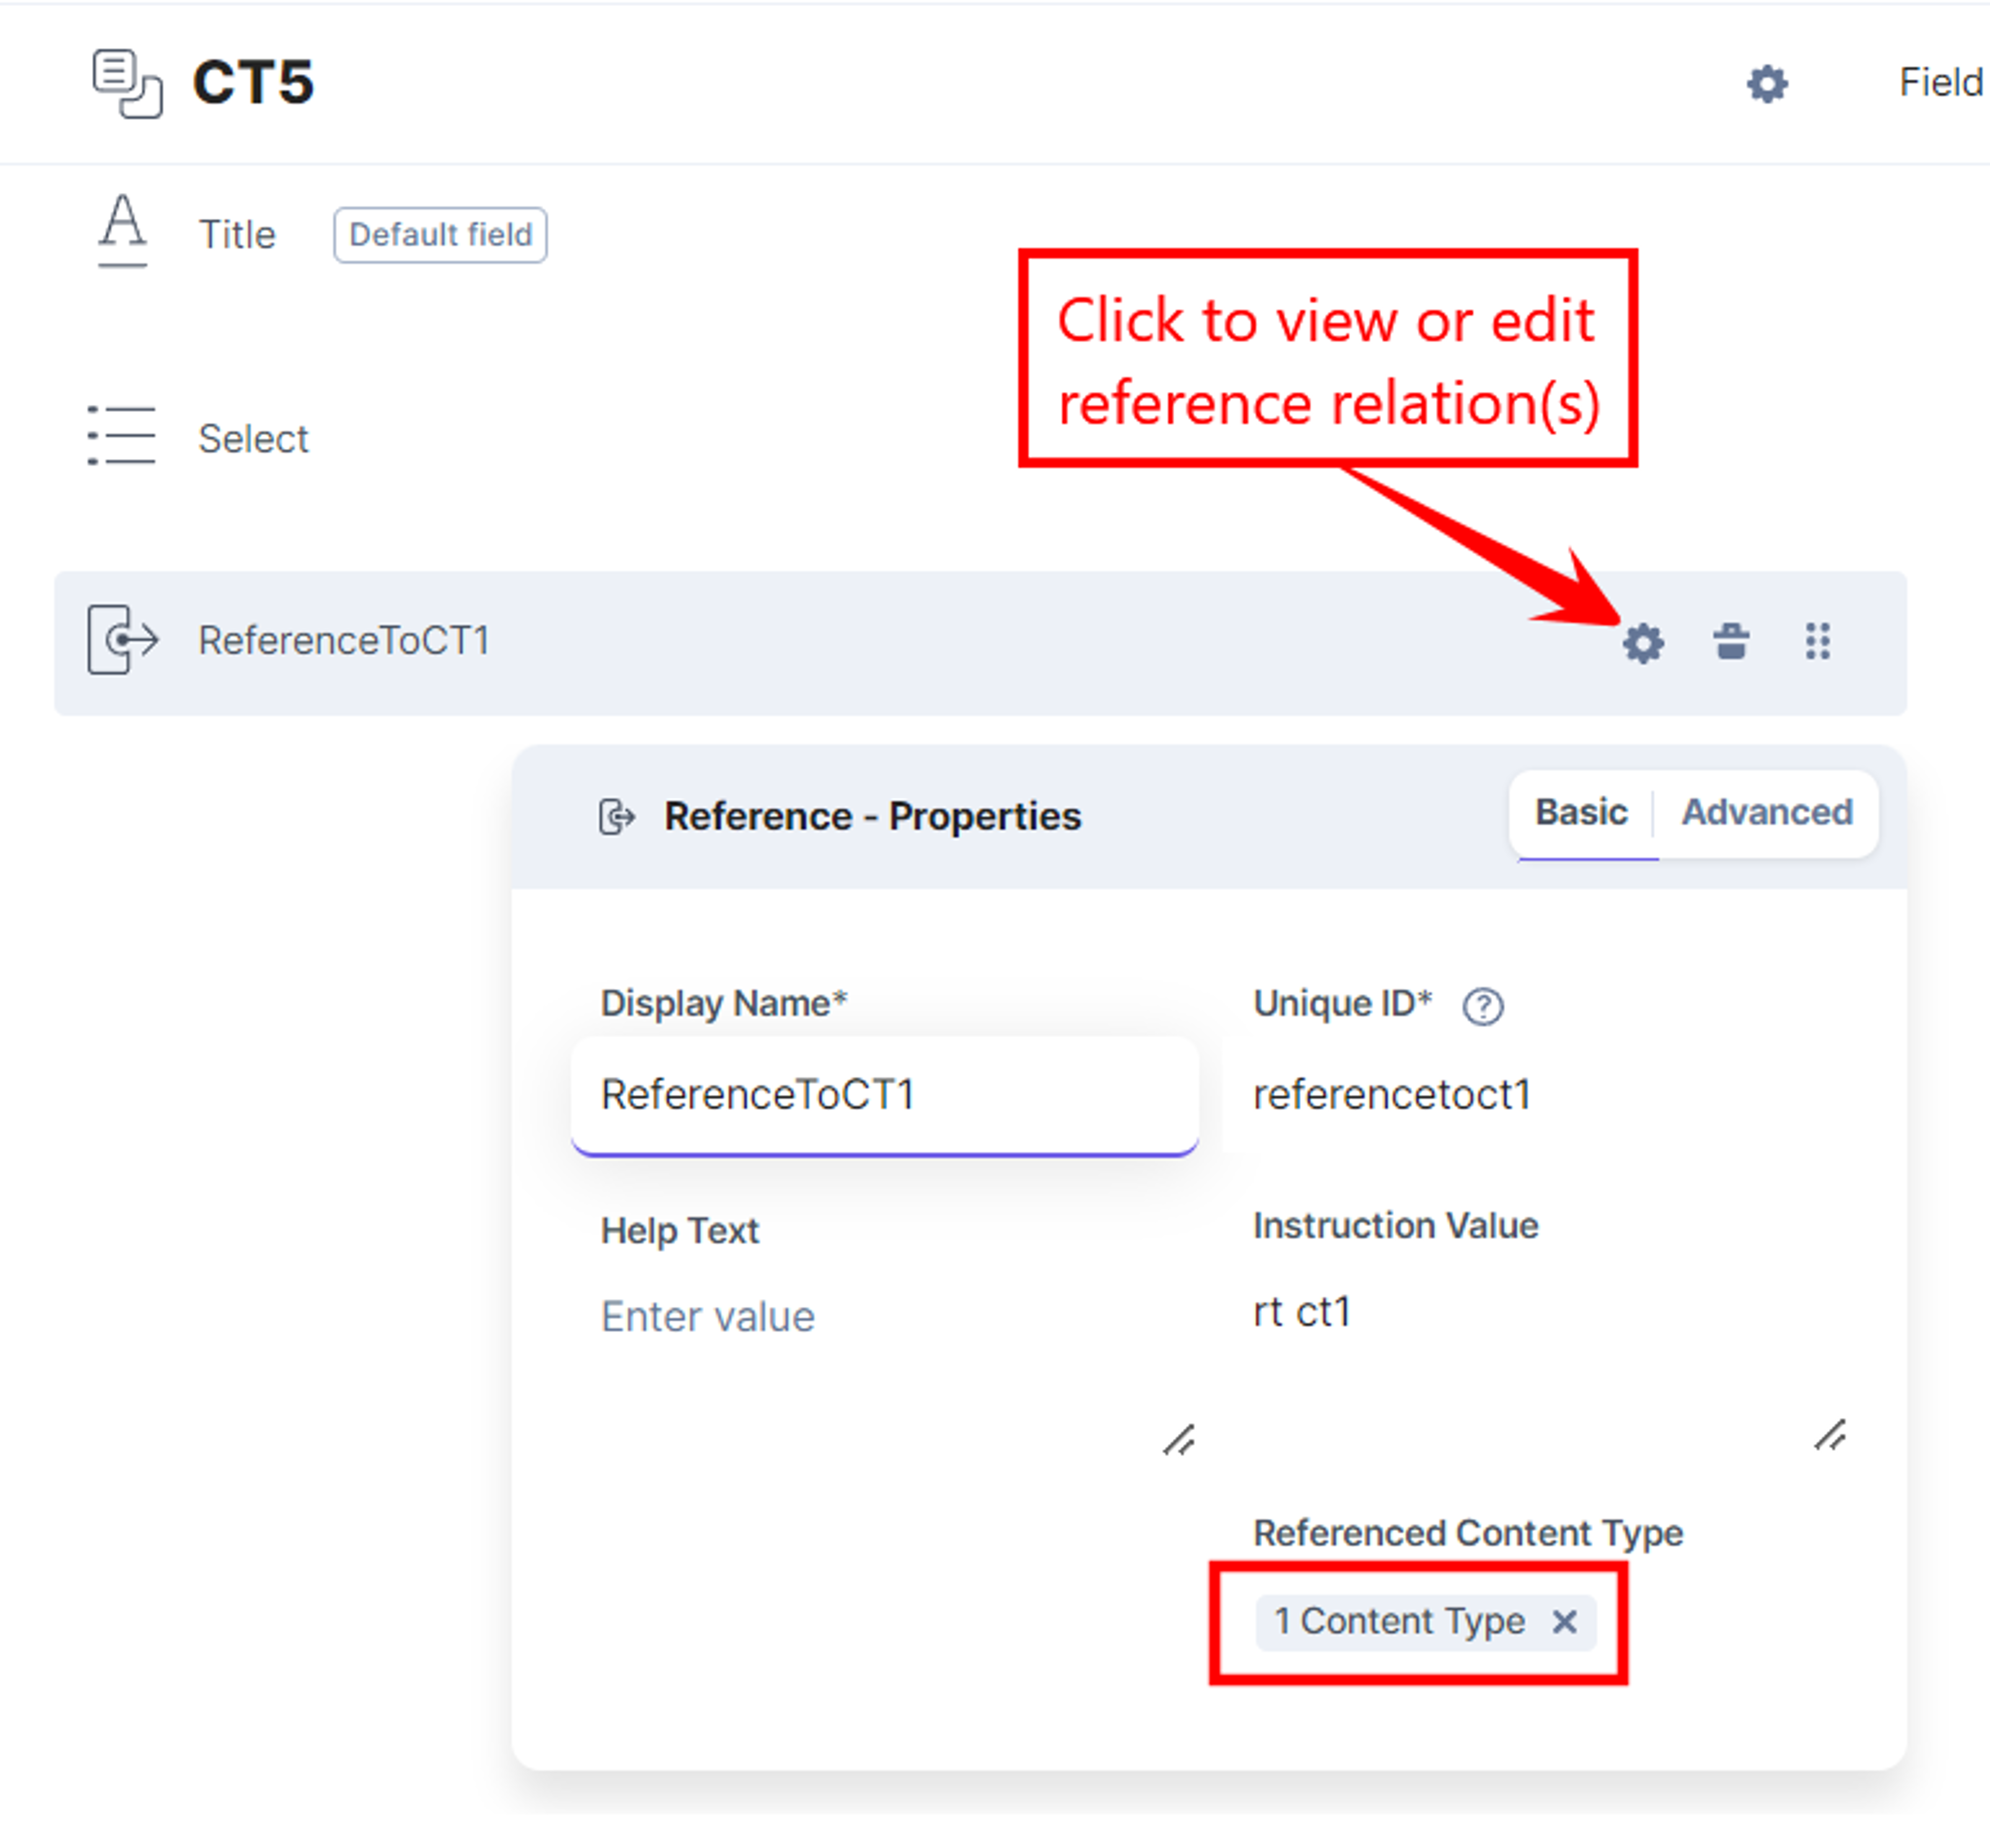The width and height of the screenshot is (1990, 1848).
Task: Remove the 1 Content Type tag
Action: pos(1564,1622)
